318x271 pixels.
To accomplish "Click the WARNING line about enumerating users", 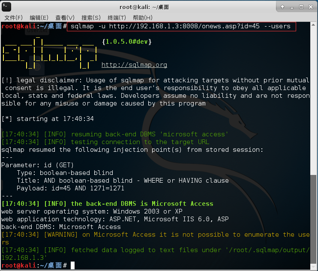I will [x=156, y=238].
